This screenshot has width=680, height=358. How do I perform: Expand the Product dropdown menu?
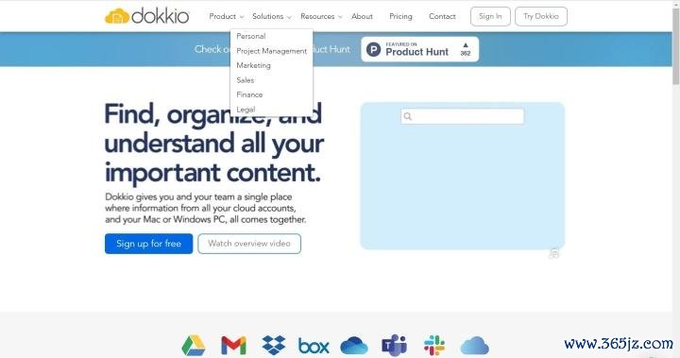point(227,16)
